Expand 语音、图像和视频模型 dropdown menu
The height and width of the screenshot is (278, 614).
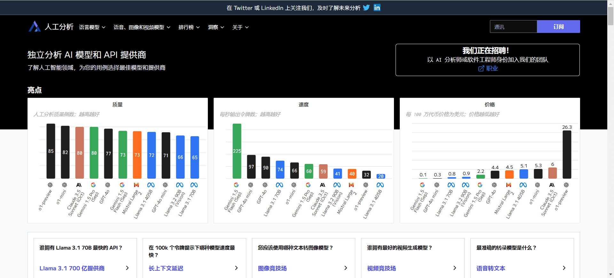(142, 27)
